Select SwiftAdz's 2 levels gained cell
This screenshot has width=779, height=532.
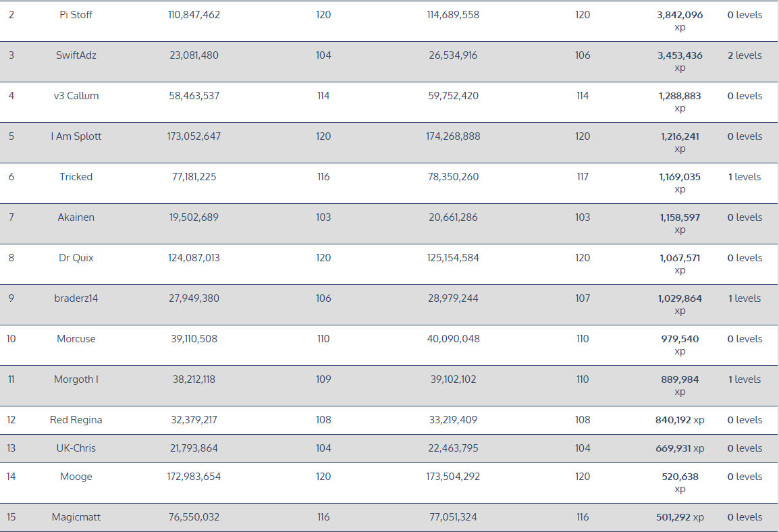pyautogui.click(x=745, y=55)
